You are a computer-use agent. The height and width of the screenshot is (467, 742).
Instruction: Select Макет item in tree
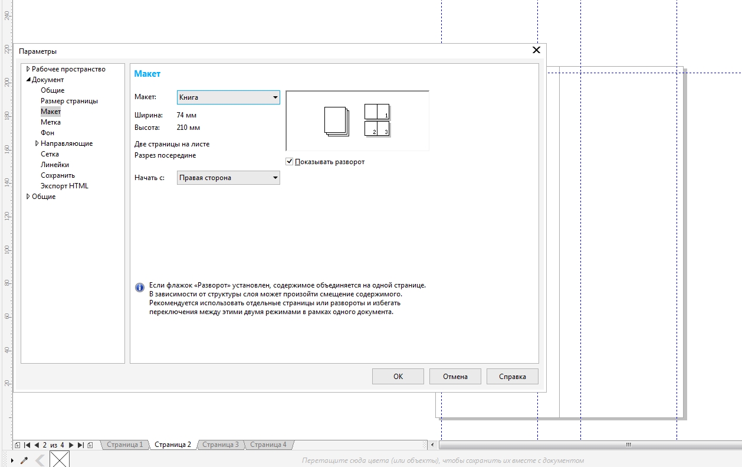tap(51, 112)
